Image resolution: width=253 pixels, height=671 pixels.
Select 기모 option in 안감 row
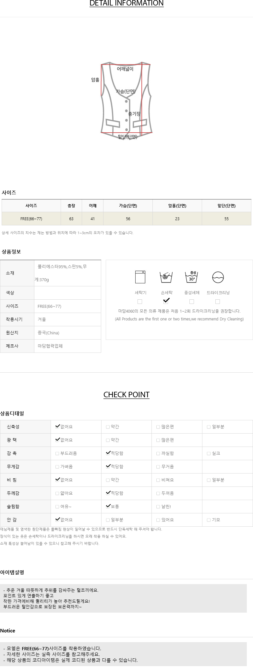pyautogui.click(x=209, y=520)
